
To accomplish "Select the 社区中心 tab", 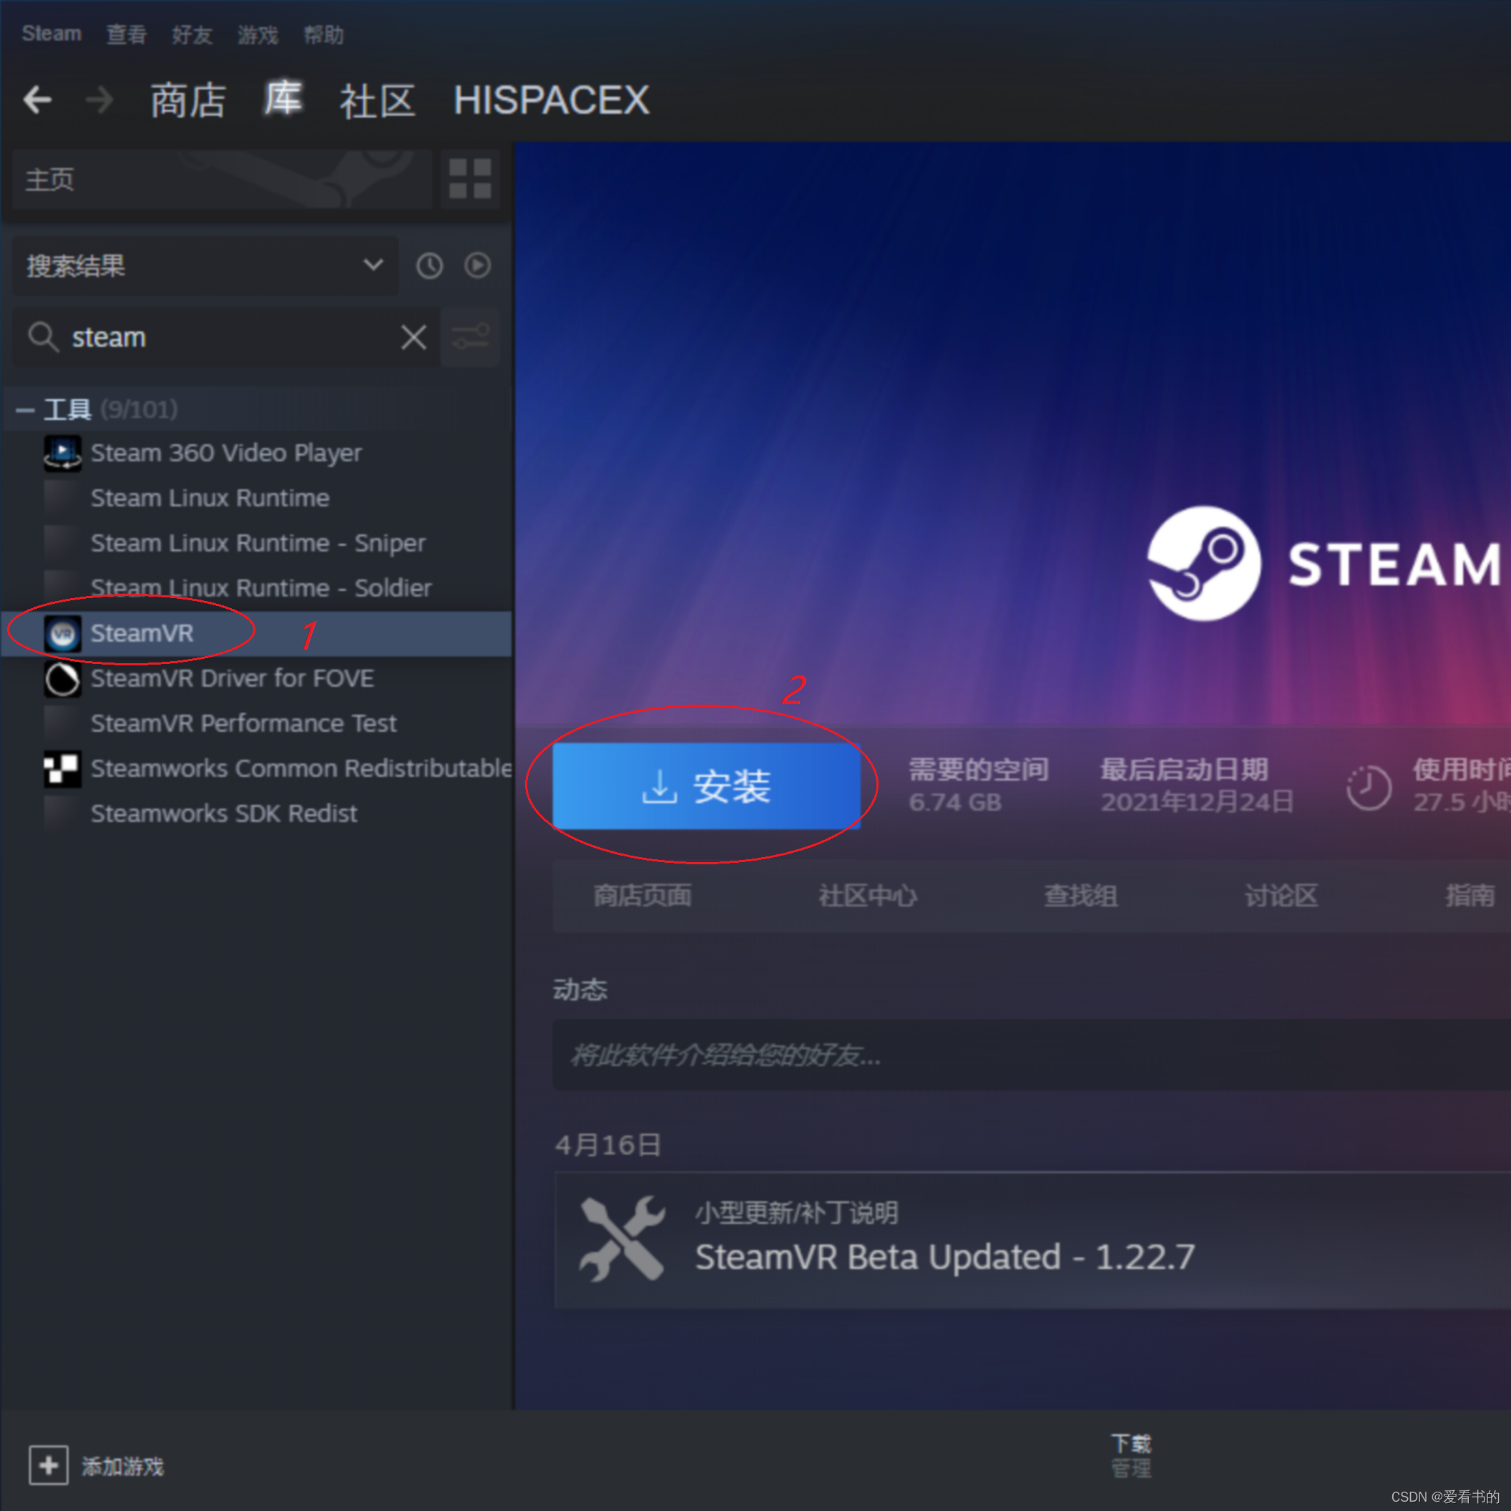I will pos(866,896).
